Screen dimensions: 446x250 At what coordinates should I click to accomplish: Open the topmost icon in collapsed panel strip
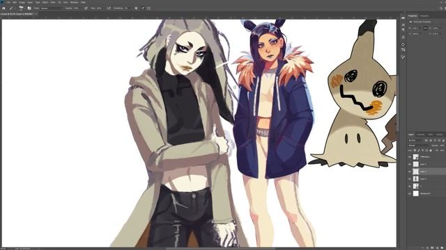(403, 17)
